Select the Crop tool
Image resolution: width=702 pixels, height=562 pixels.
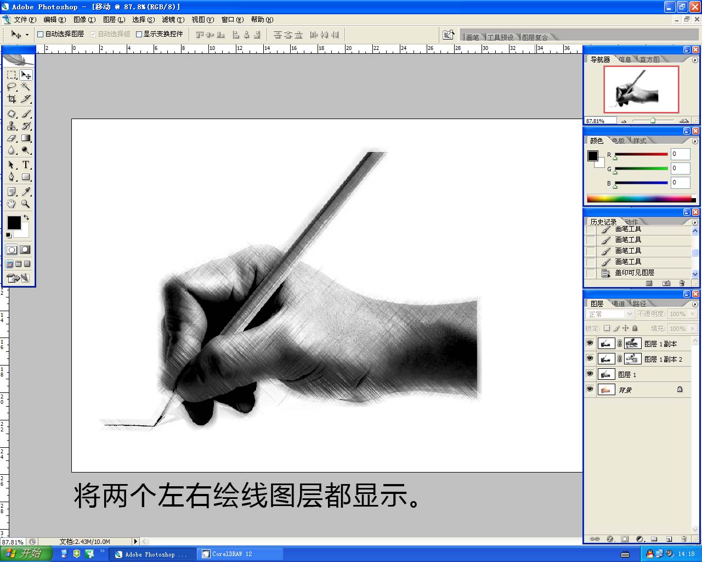click(12, 99)
